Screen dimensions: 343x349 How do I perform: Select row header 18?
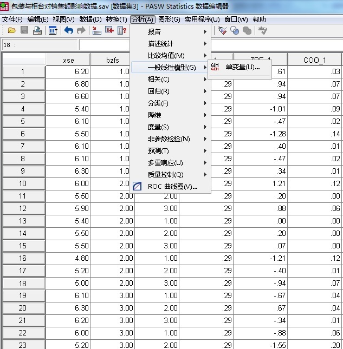pos(24,284)
